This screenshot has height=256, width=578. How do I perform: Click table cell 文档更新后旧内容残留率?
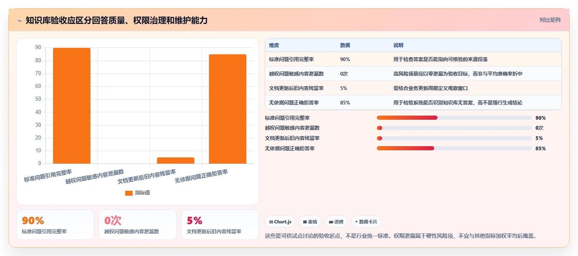(296, 88)
